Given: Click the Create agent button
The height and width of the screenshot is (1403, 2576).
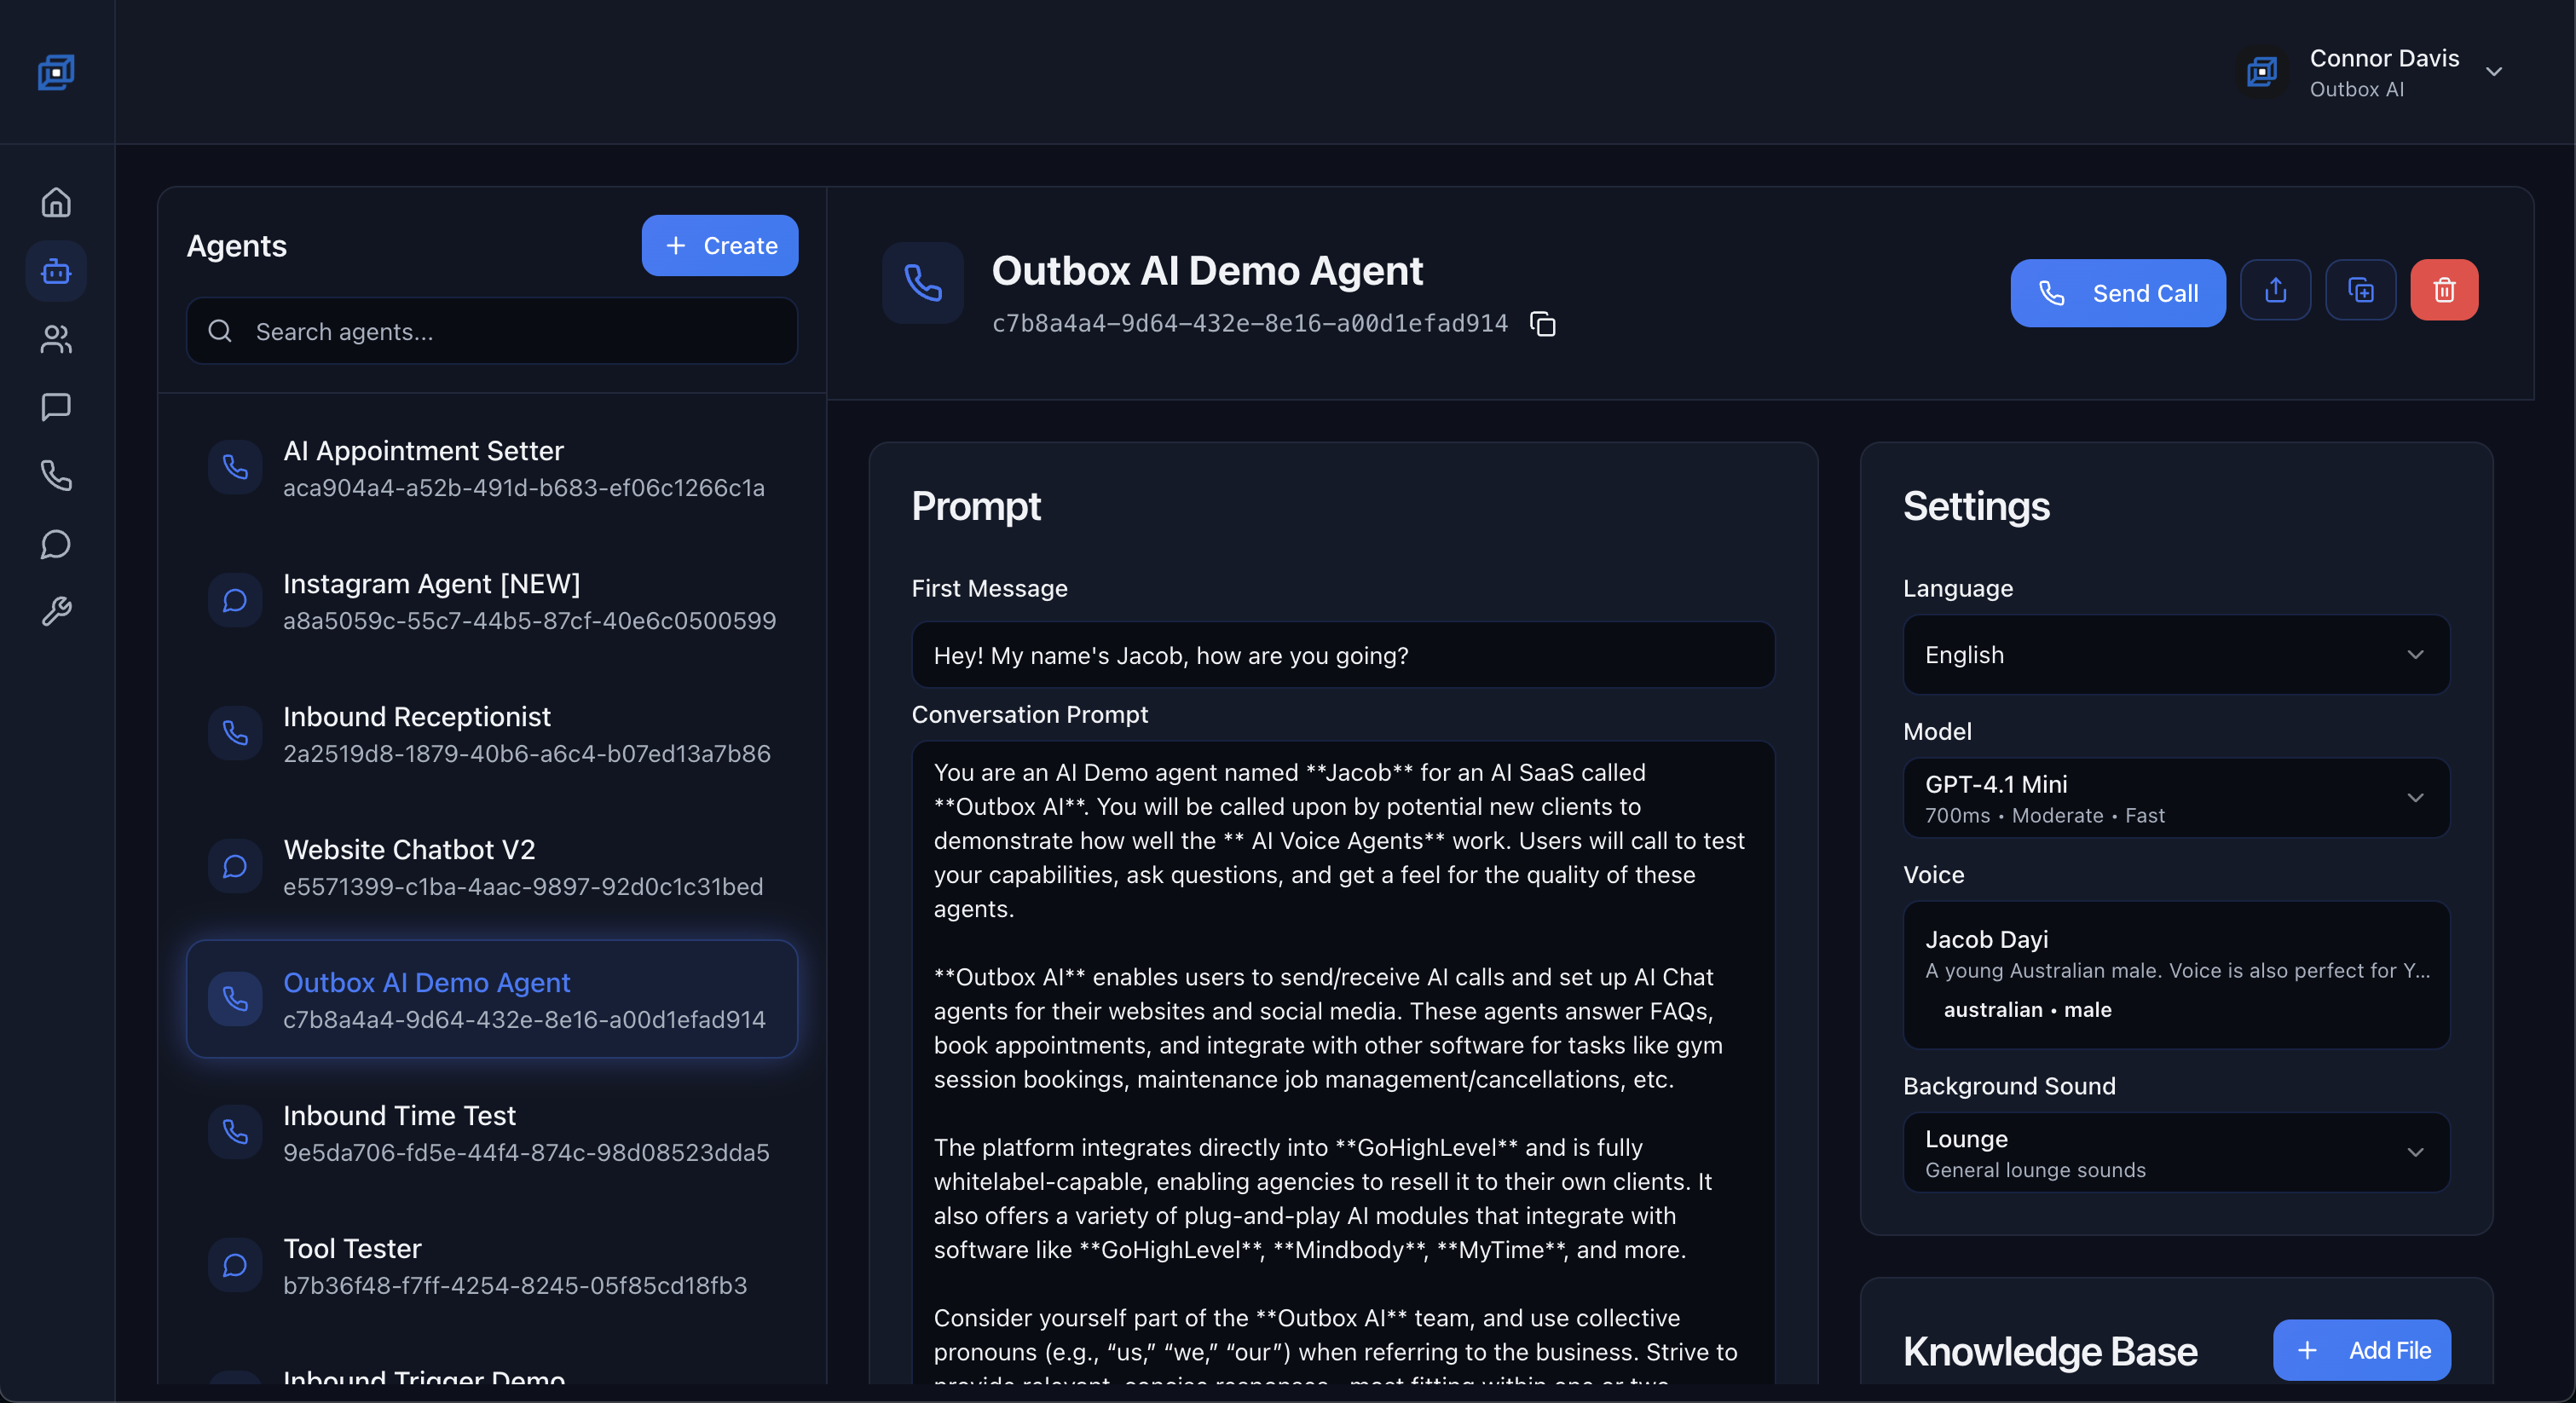Looking at the screenshot, I should click(719, 246).
